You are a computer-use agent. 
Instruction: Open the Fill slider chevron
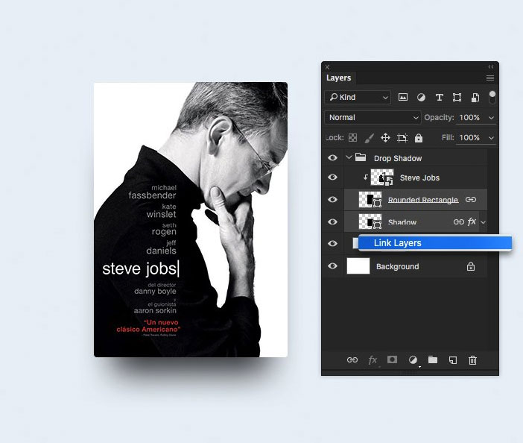point(491,137)
